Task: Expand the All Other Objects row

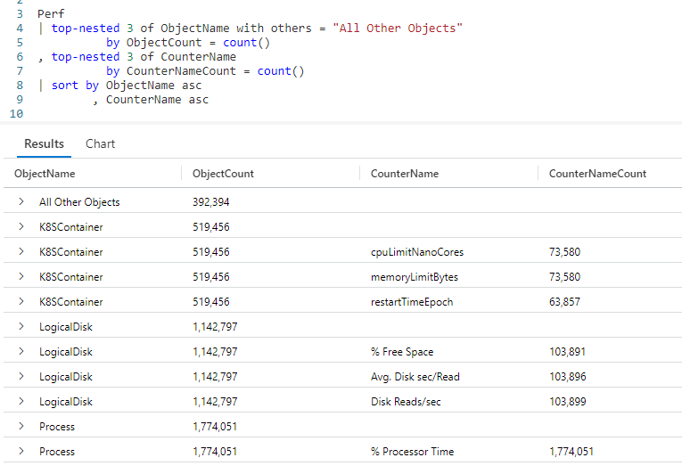Action: 21,202
